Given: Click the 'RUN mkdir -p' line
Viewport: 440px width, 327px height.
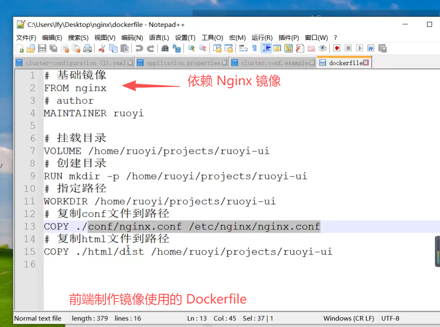Looking at the screenshot, I should pos(176,176).
